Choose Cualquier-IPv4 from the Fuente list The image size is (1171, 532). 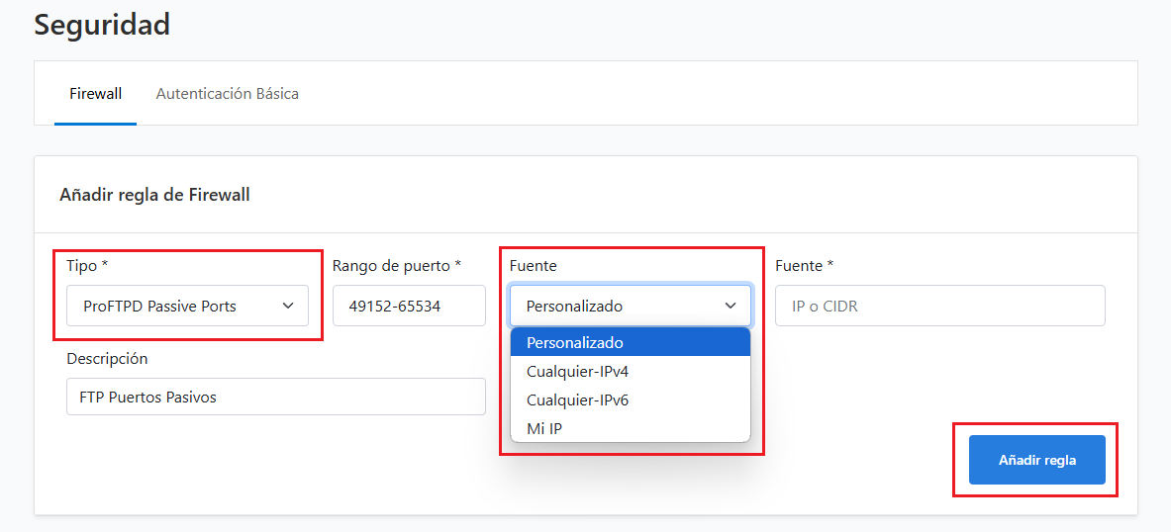(x=631, y=371)
